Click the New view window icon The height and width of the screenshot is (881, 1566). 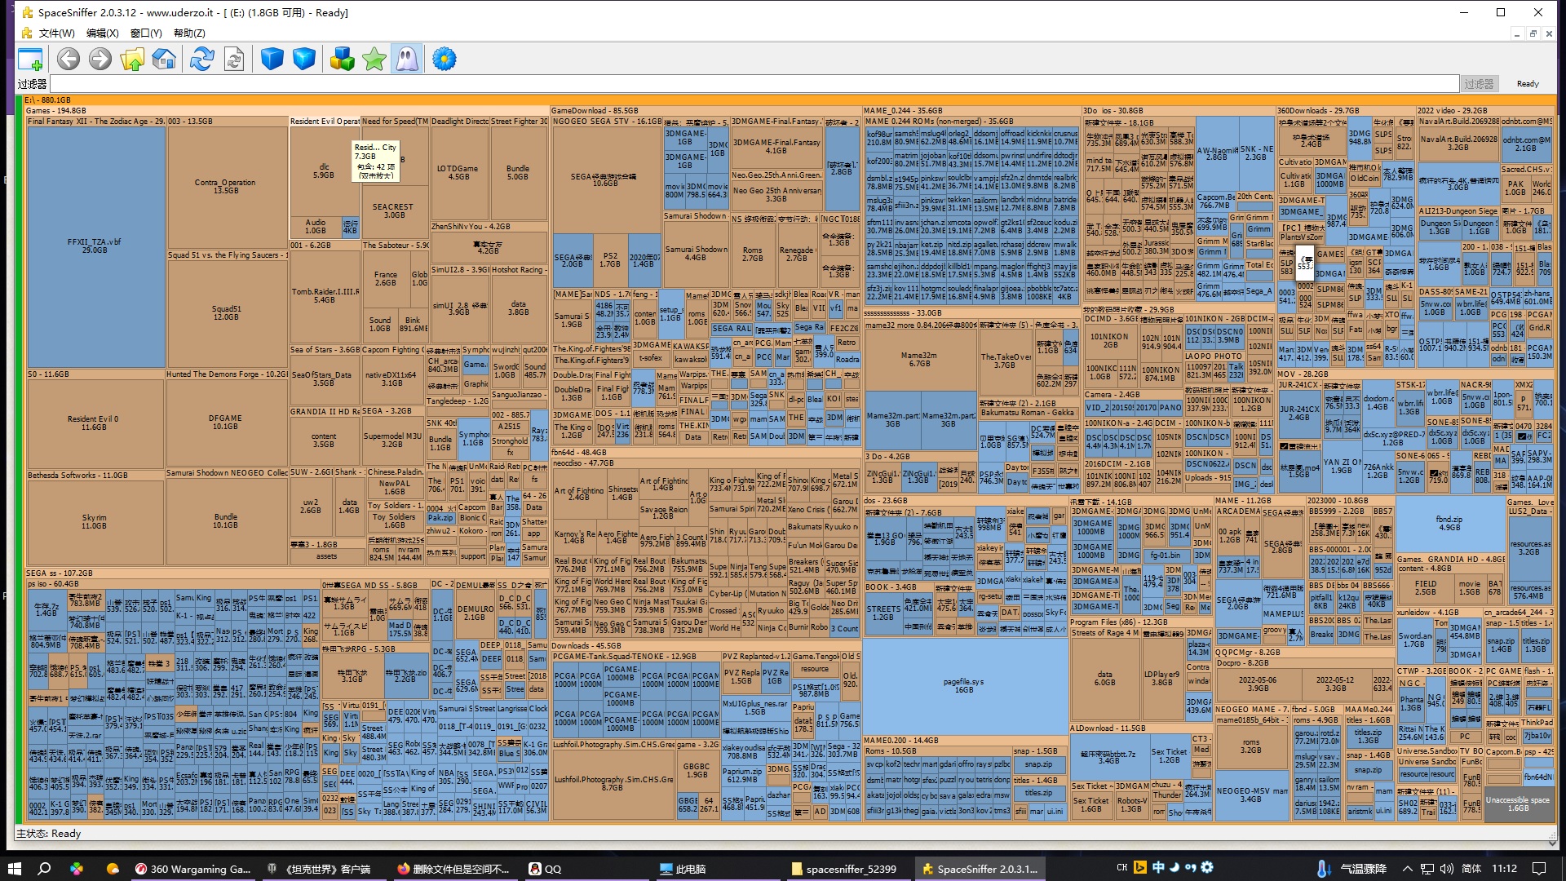point(30,60)
